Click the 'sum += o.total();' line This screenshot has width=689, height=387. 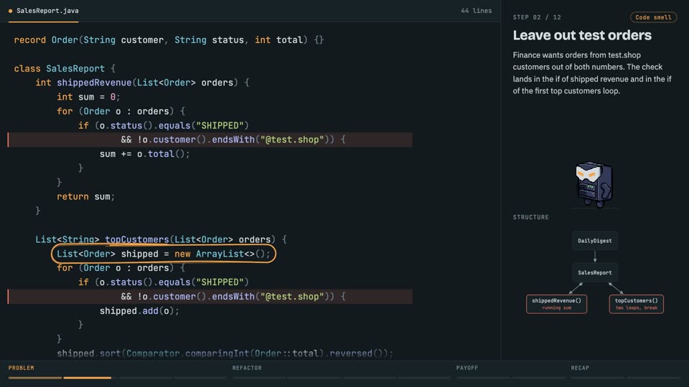click(x=144, y=154)
